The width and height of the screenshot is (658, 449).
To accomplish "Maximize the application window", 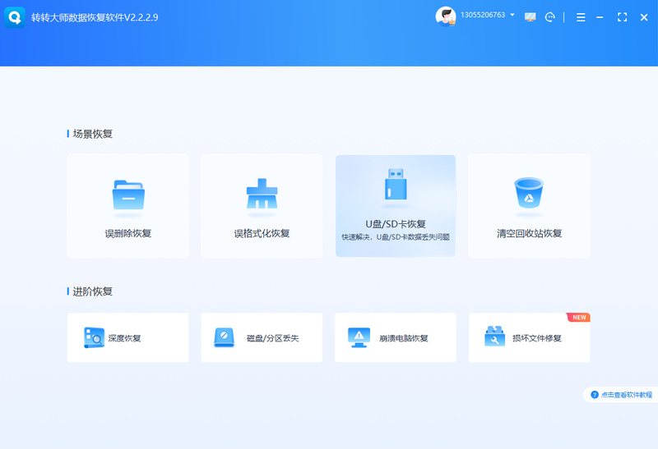I will tap(623, 17).
